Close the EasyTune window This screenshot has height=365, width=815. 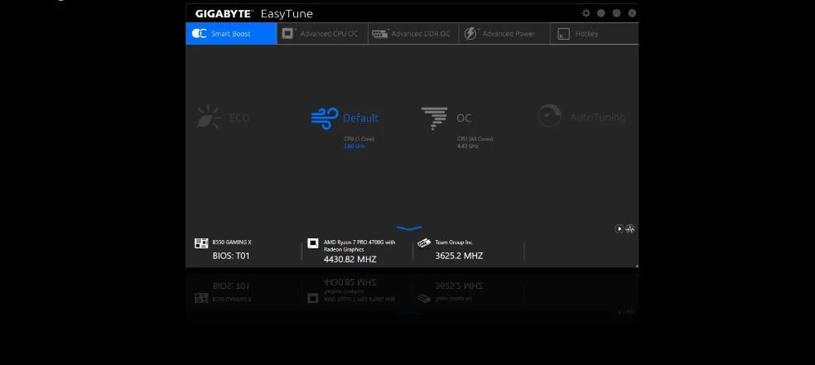pyautogui.click(x=632, y=13)
